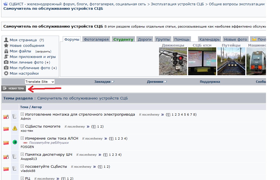280x180 pixels.
Task: Click the star icon beside Новые сообщения
Action: (x=6, y=45)
